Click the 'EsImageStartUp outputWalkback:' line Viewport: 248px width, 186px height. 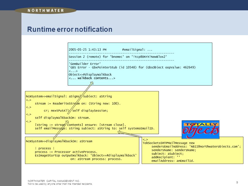(86, 155)
